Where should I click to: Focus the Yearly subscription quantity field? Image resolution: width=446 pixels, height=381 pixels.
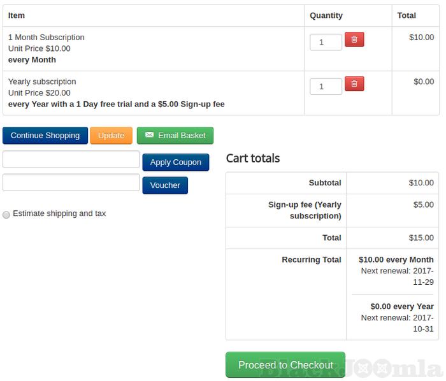(326, 86)
